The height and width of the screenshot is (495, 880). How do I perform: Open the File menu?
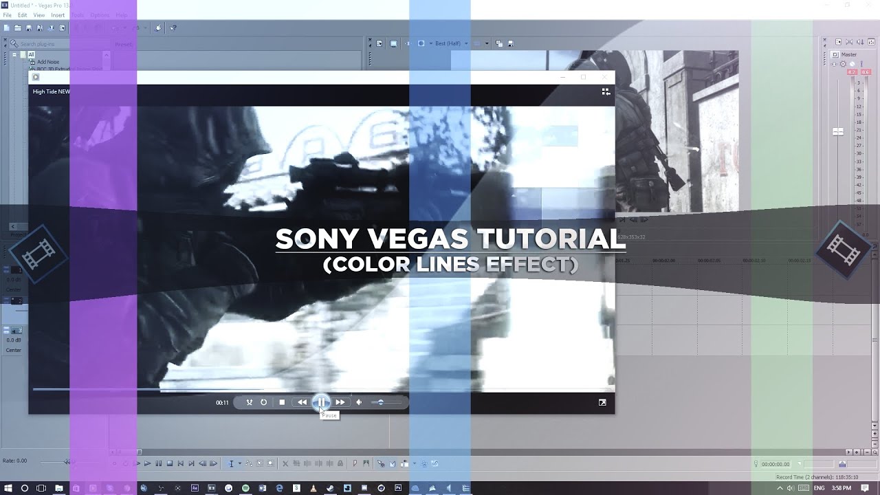coord(7,15)
